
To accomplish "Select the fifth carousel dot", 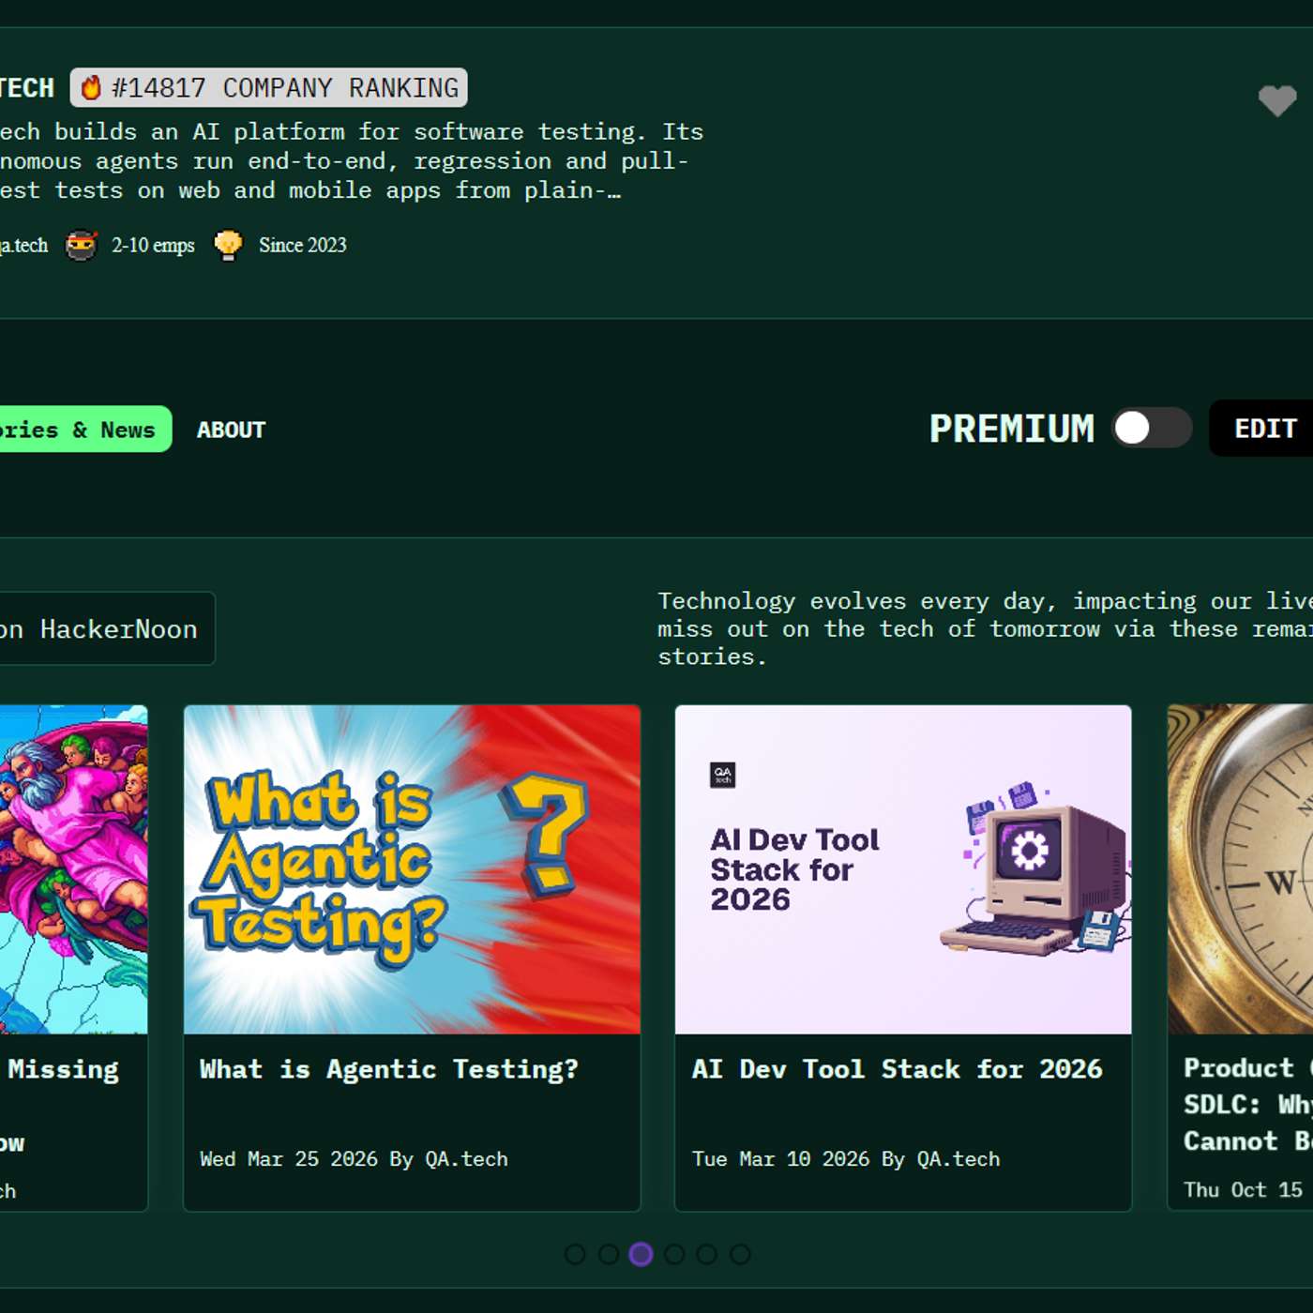I will click(707, 1254).
